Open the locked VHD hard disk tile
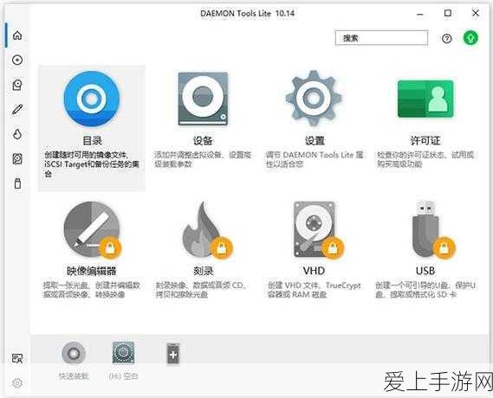 point(318,230)
